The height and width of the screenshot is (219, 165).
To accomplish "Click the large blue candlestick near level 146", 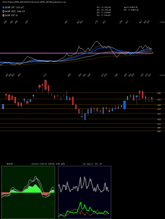I will tap(125, 105).
